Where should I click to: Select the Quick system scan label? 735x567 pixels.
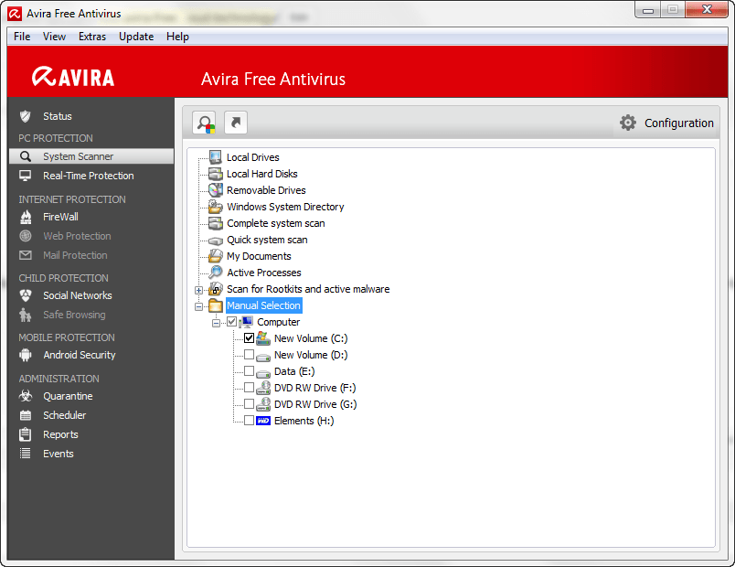pos(267,240)
